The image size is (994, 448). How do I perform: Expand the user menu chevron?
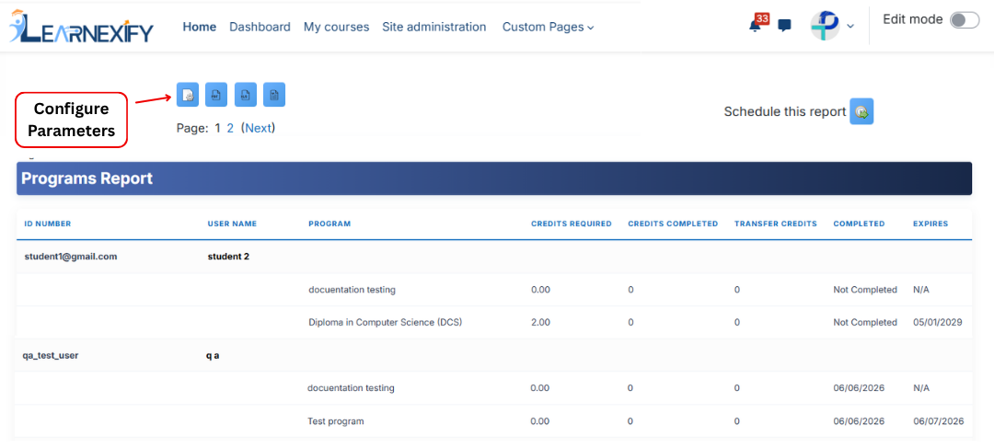click(850, 26)
